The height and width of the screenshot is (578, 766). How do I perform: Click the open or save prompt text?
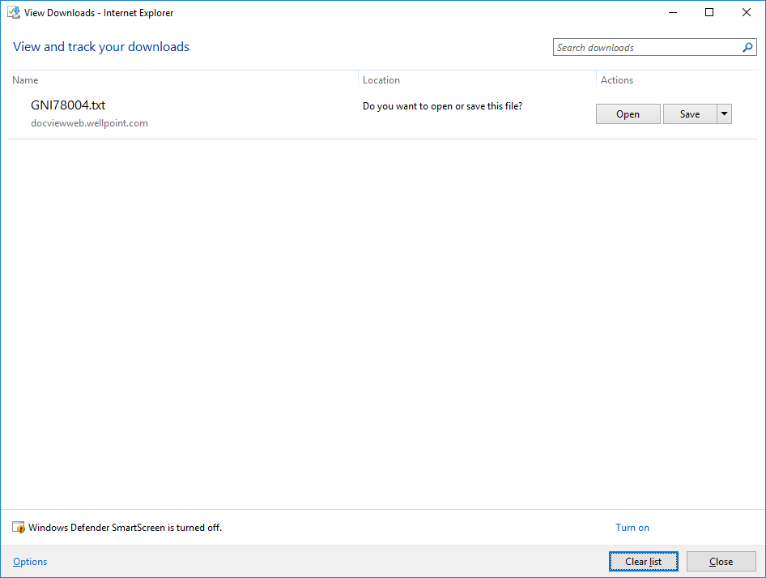(x=442, y=105)
